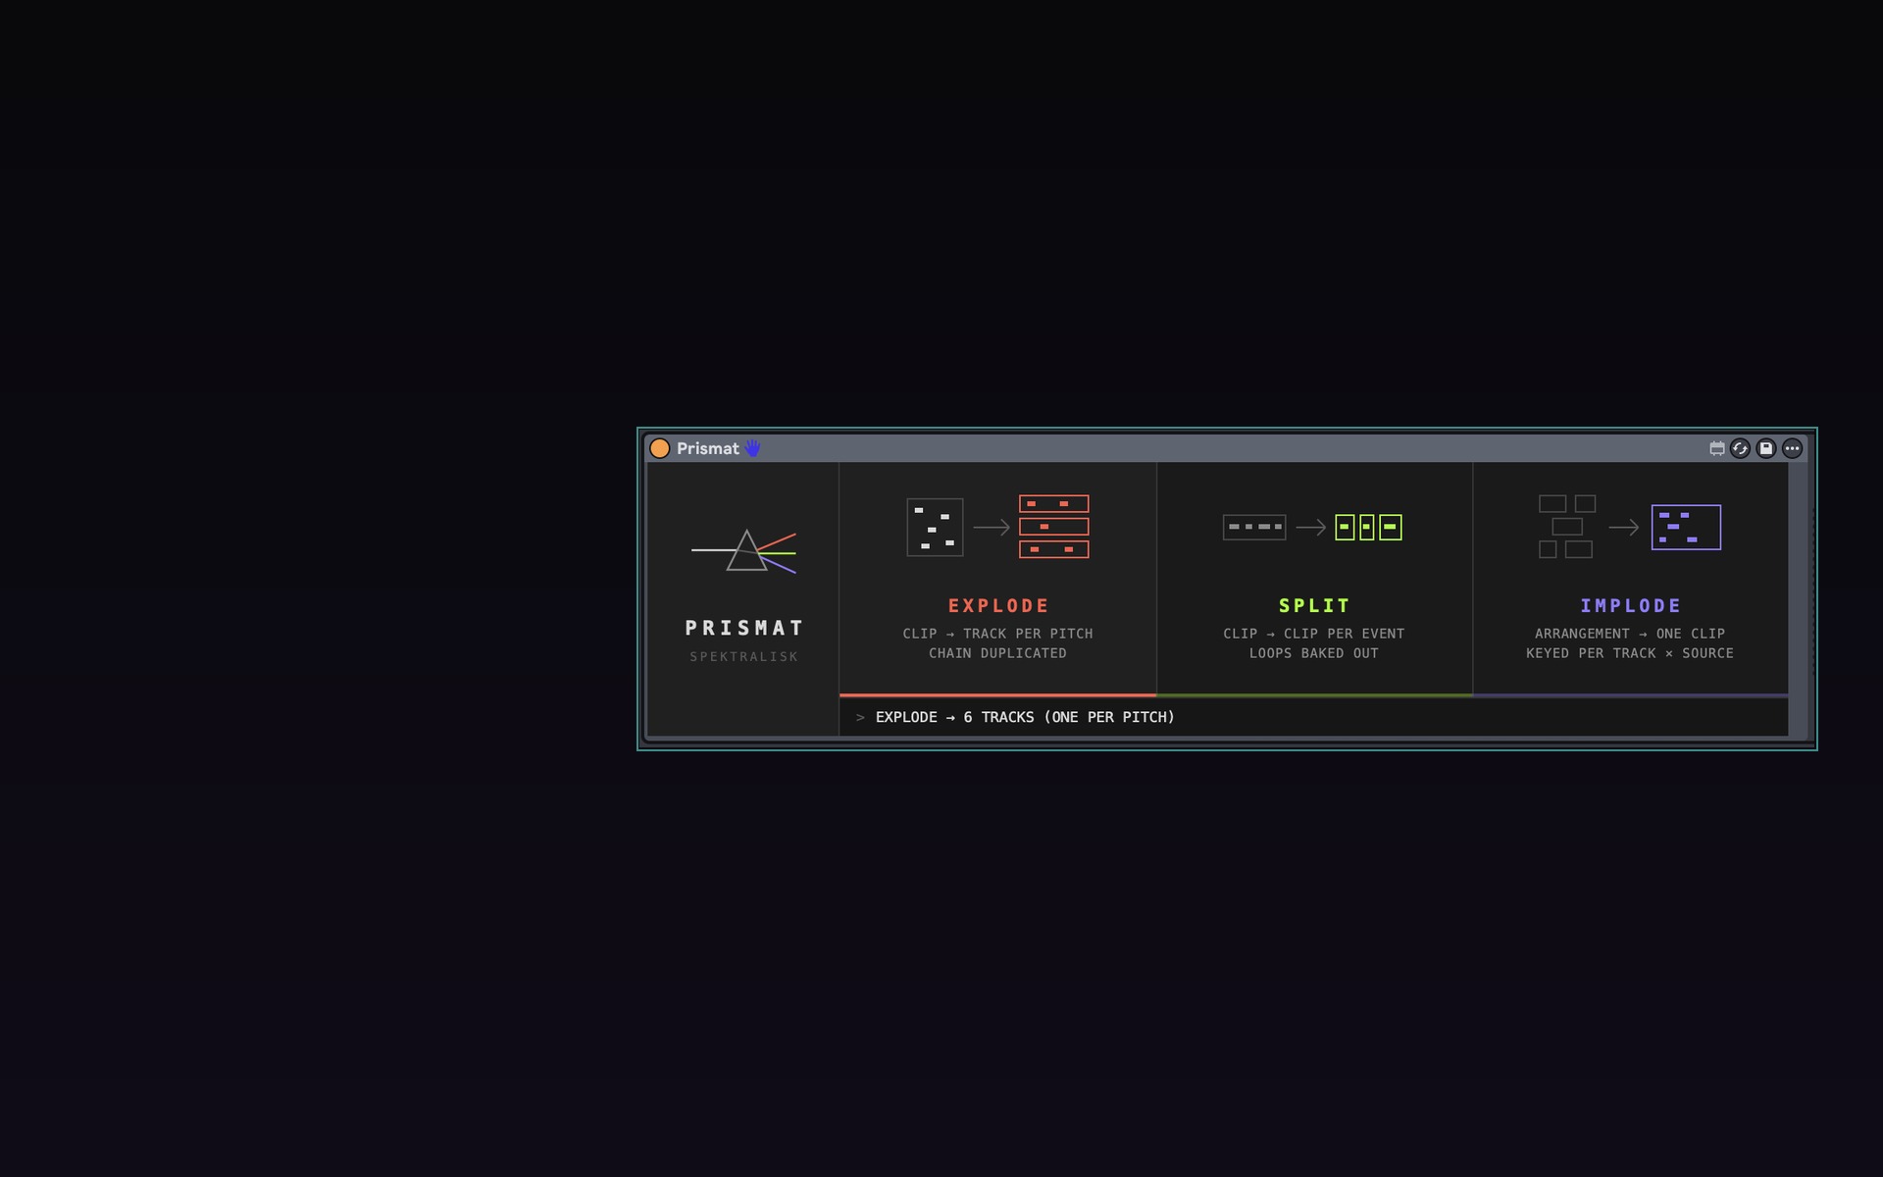1883x1177 pixels.
Task: Click the Explode clip-to-tracks diagram icon
Action: point(998,527)
